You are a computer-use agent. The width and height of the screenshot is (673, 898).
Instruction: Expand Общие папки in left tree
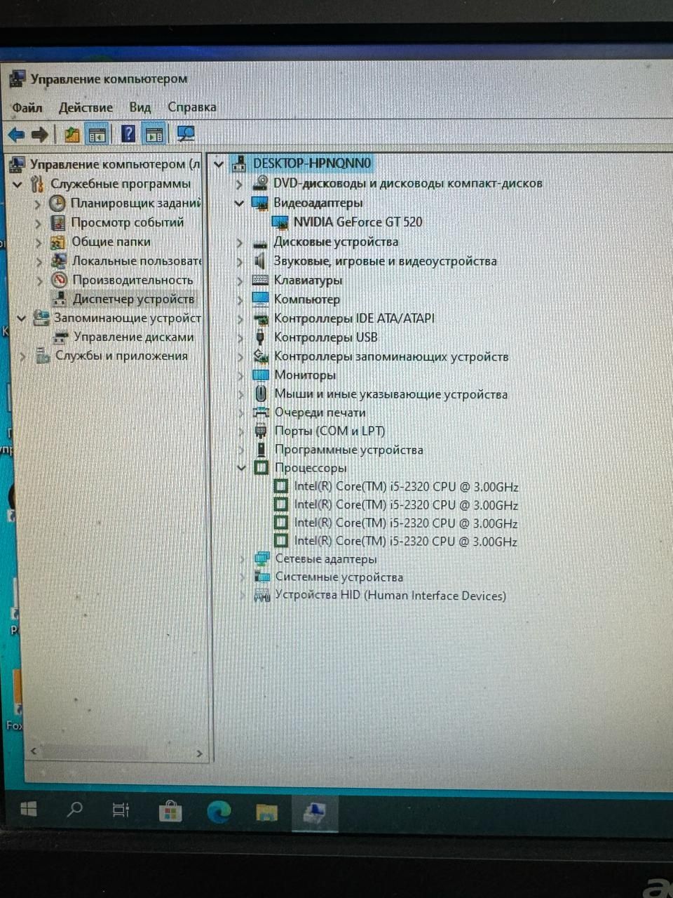tap(39, 242)
